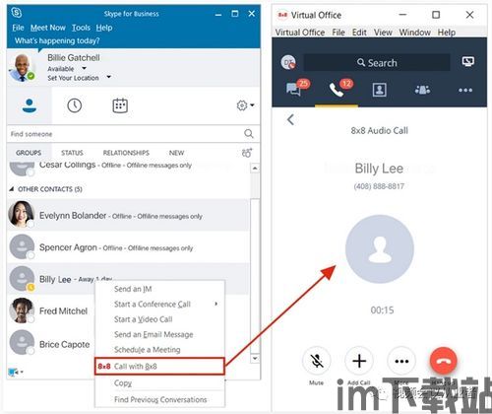Click the Skype search magnifier icon
Screen dimensions: 492x414
(249, 134)
